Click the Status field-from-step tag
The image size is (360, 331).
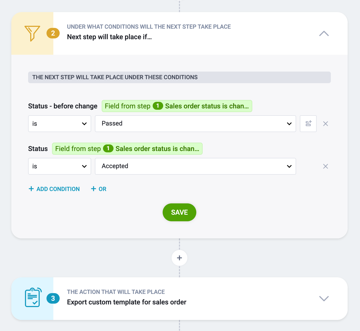point(127,149)
